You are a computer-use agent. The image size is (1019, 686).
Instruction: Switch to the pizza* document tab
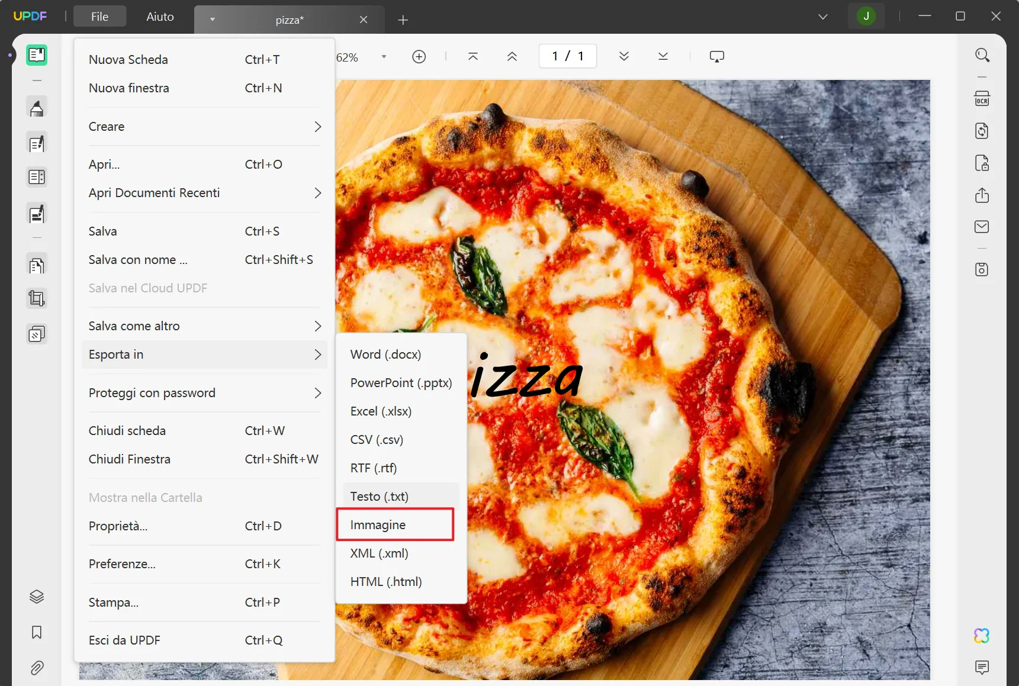289,20
